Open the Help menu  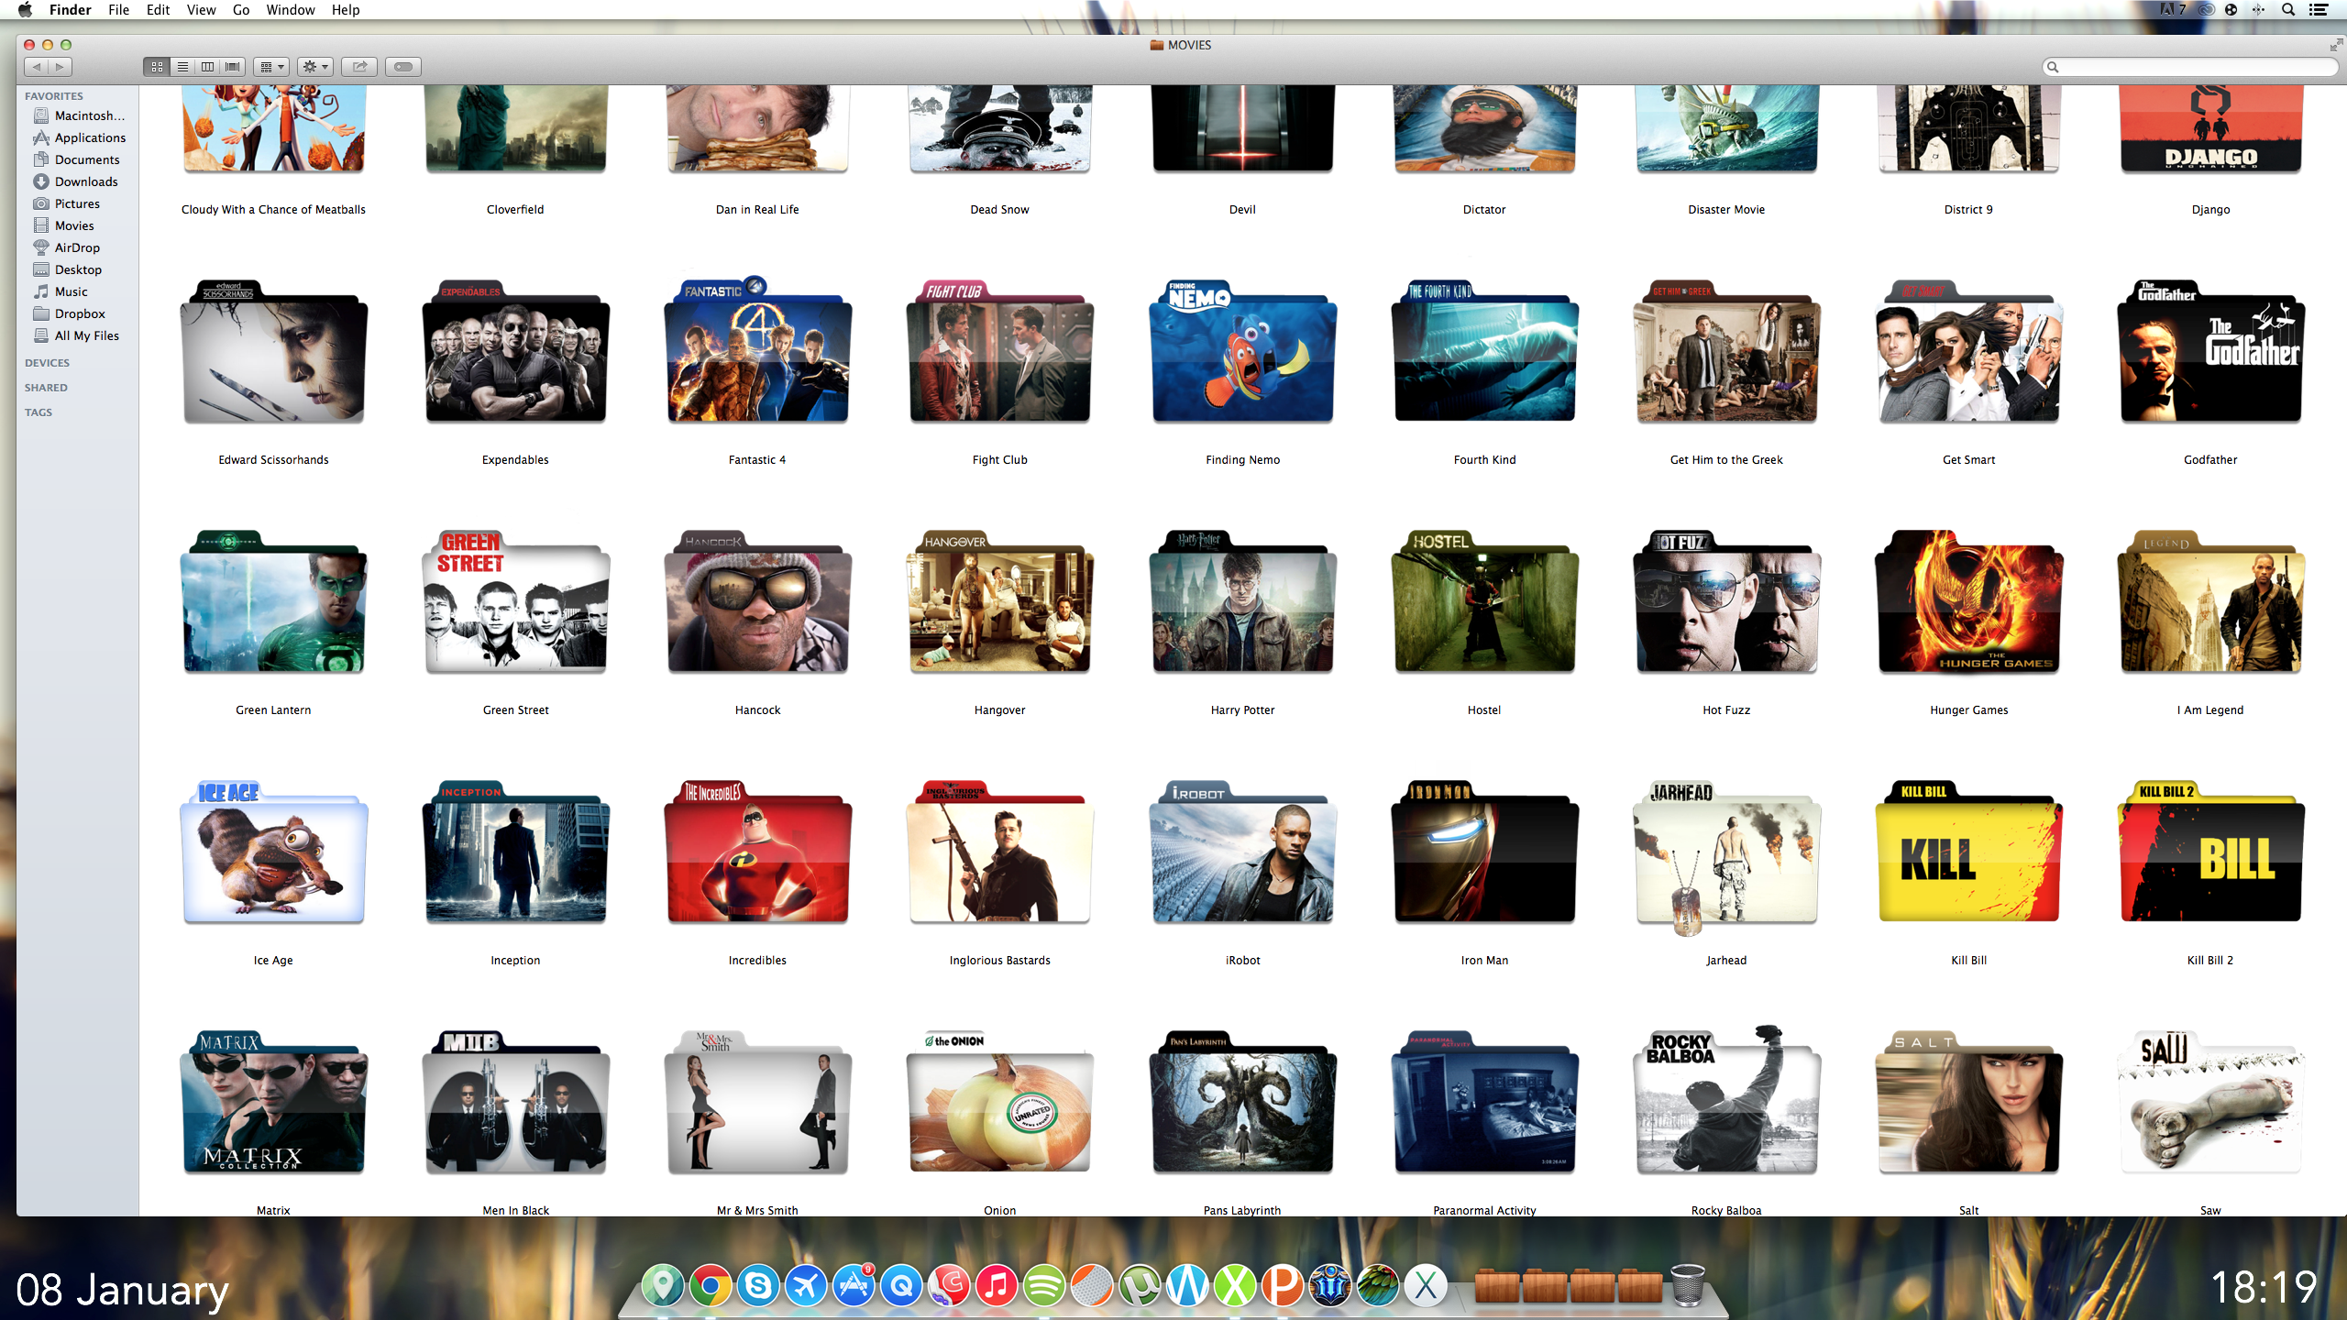(346, 10)
